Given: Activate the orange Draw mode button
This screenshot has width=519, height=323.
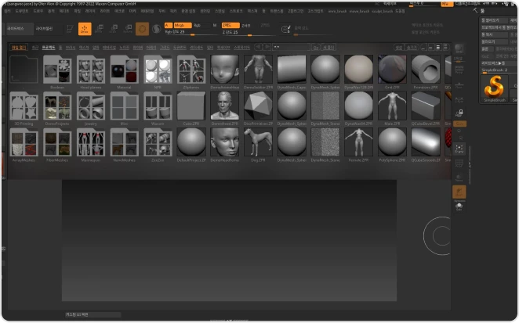Looking at the screenshot, I should pos(85,29).
